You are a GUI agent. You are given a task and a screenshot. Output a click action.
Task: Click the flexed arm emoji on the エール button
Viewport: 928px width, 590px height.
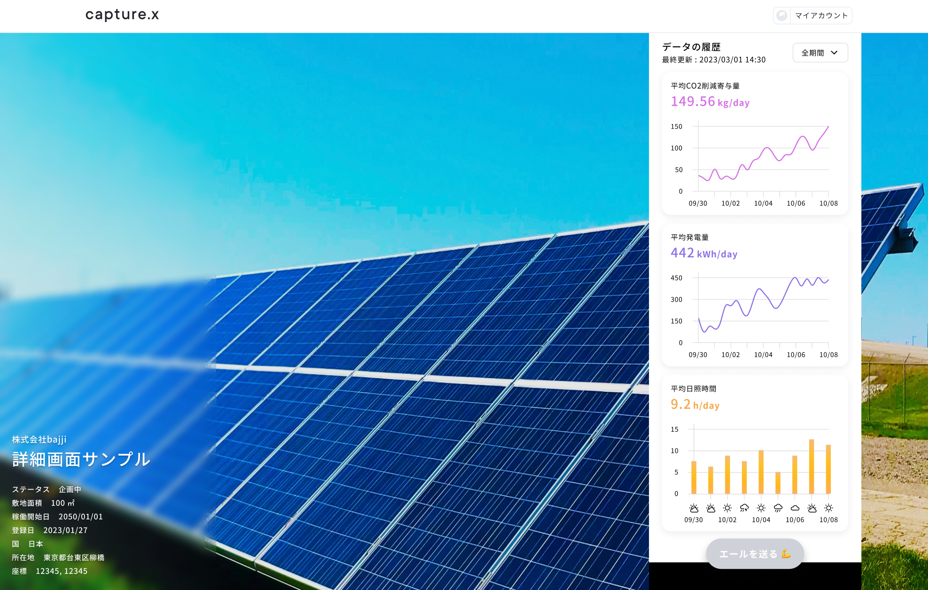pyautogui.click(x=786, y=554)
